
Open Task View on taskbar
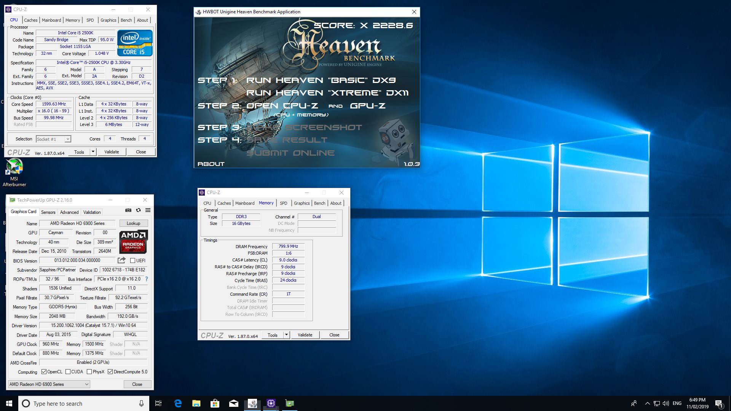click(x=158, y=403)
